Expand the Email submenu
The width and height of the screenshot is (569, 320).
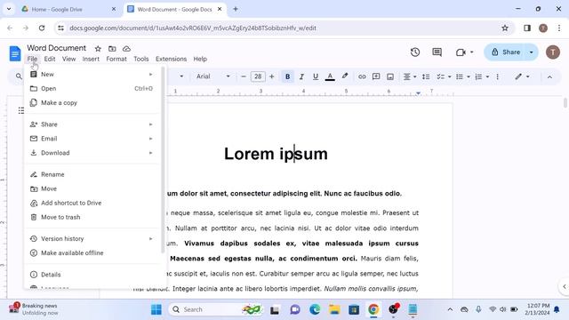tap(92, 139)
